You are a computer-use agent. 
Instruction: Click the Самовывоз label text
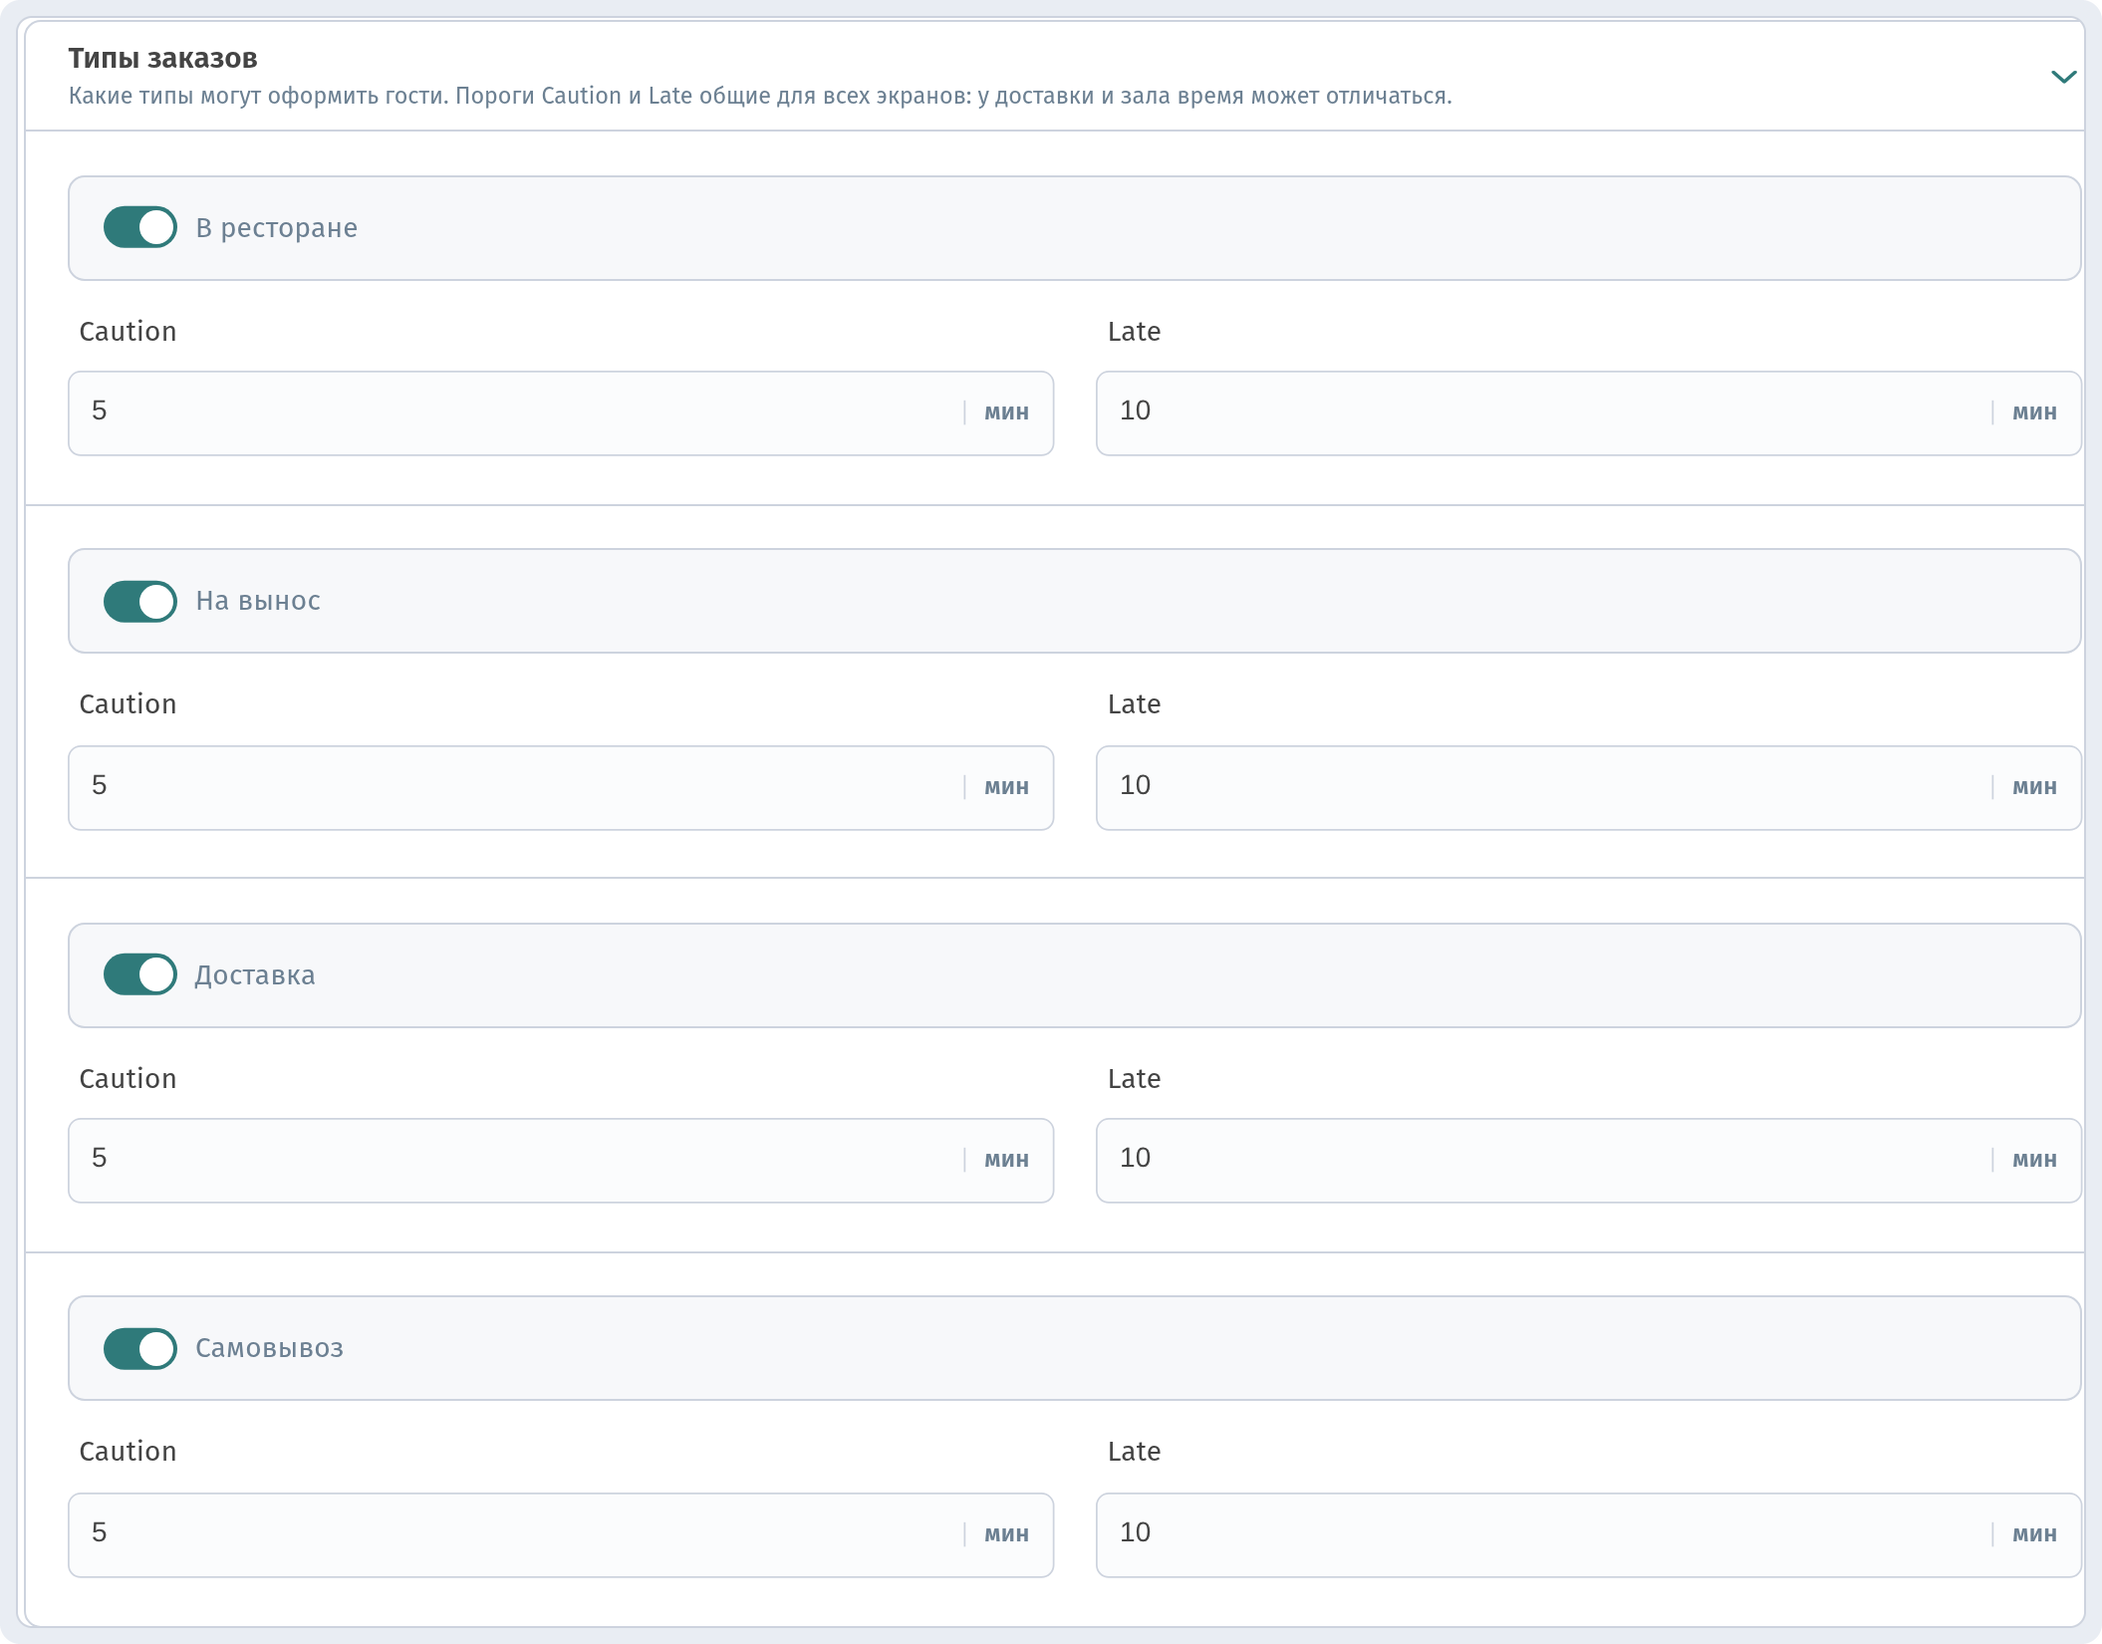pos(269,1348)
